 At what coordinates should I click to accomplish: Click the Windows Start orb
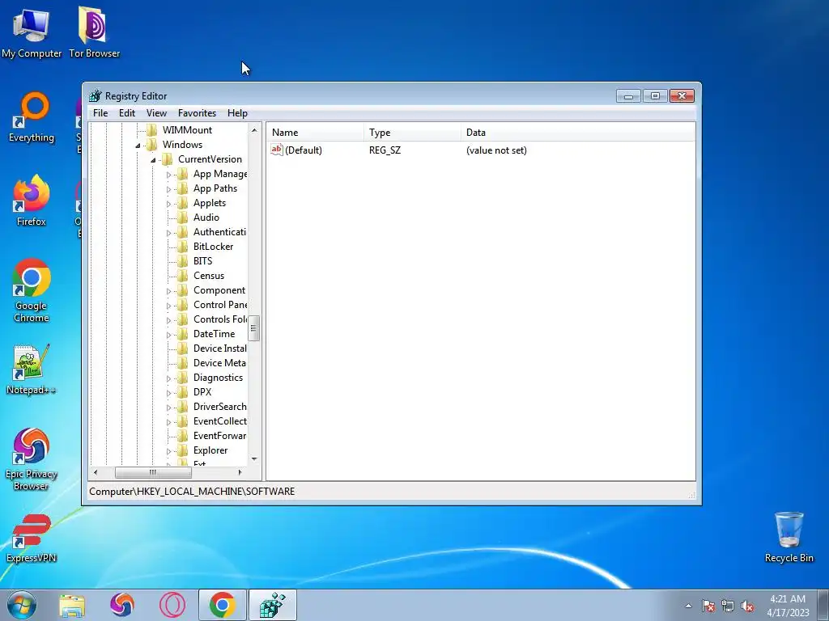[x=21, y=605]
